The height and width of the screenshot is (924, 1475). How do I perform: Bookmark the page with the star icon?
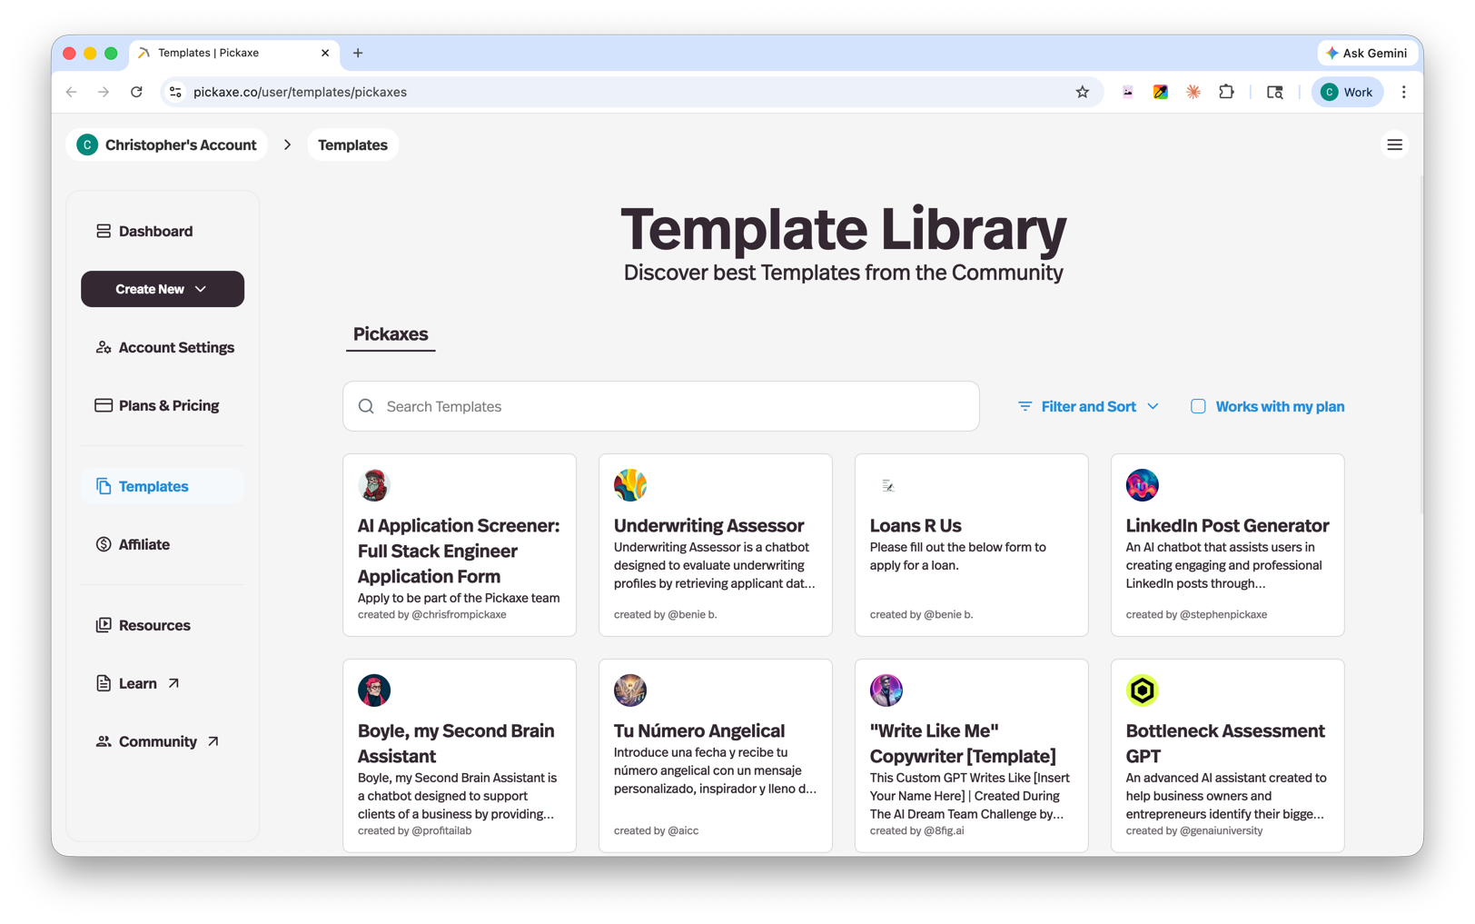(1083, 92)
